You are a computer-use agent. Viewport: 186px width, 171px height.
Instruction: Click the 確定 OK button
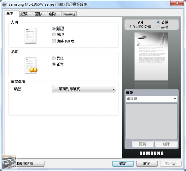(x=123, y=164)
